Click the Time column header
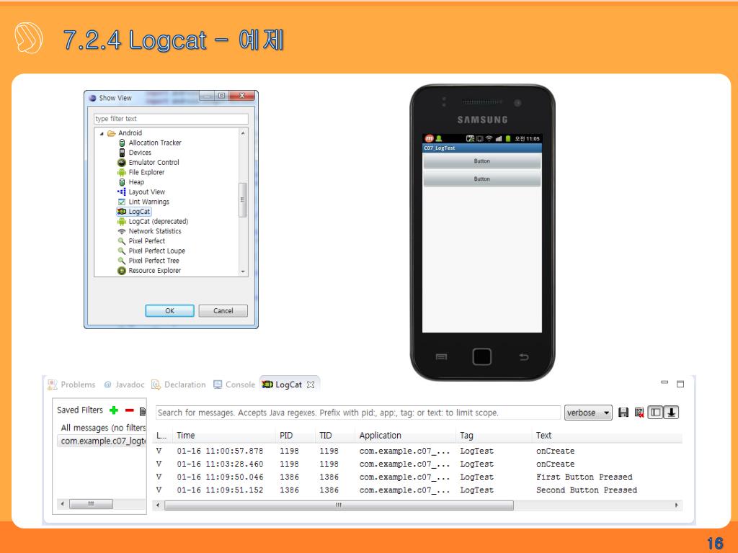Image resolution: width=738 pixels, height=553 pixels. (224, 436)
